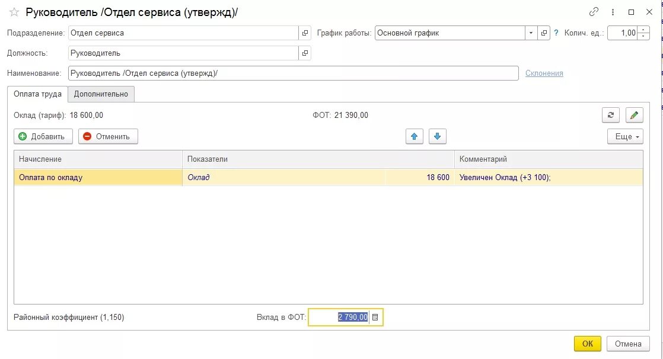Open the three-dot form menu

(613, 12)
